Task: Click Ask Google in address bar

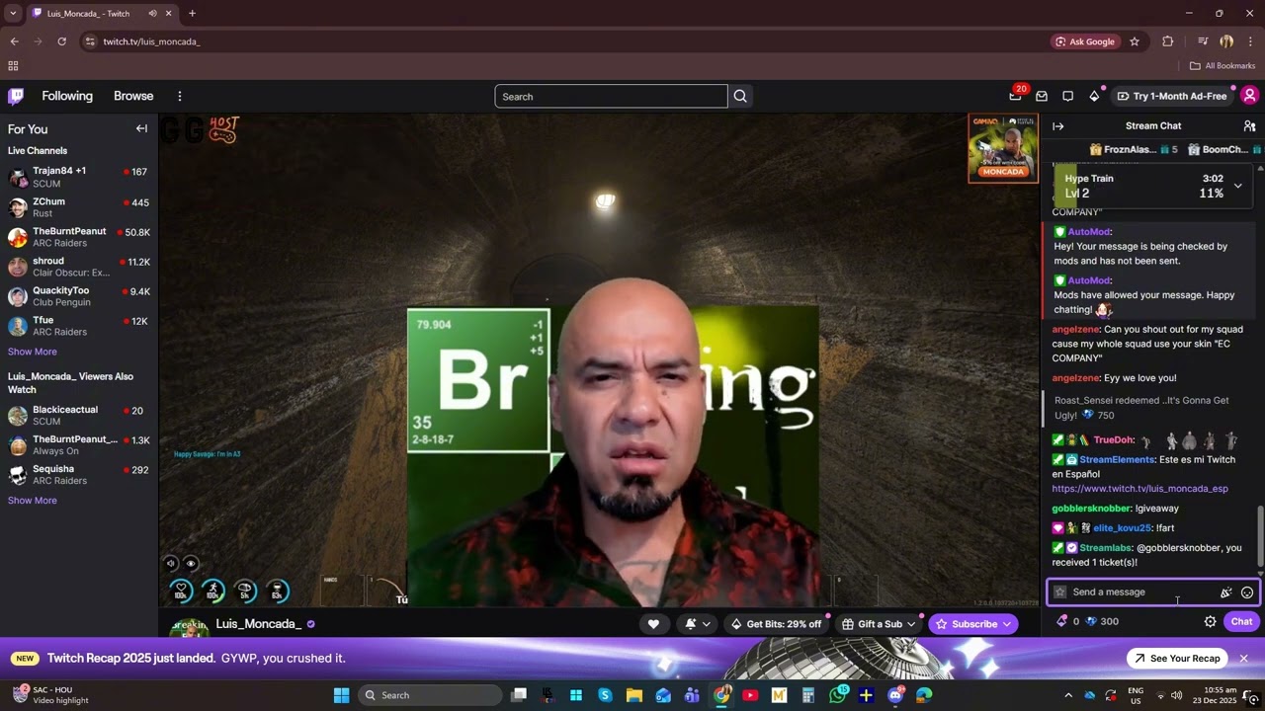Action: tap(1085, 41)
